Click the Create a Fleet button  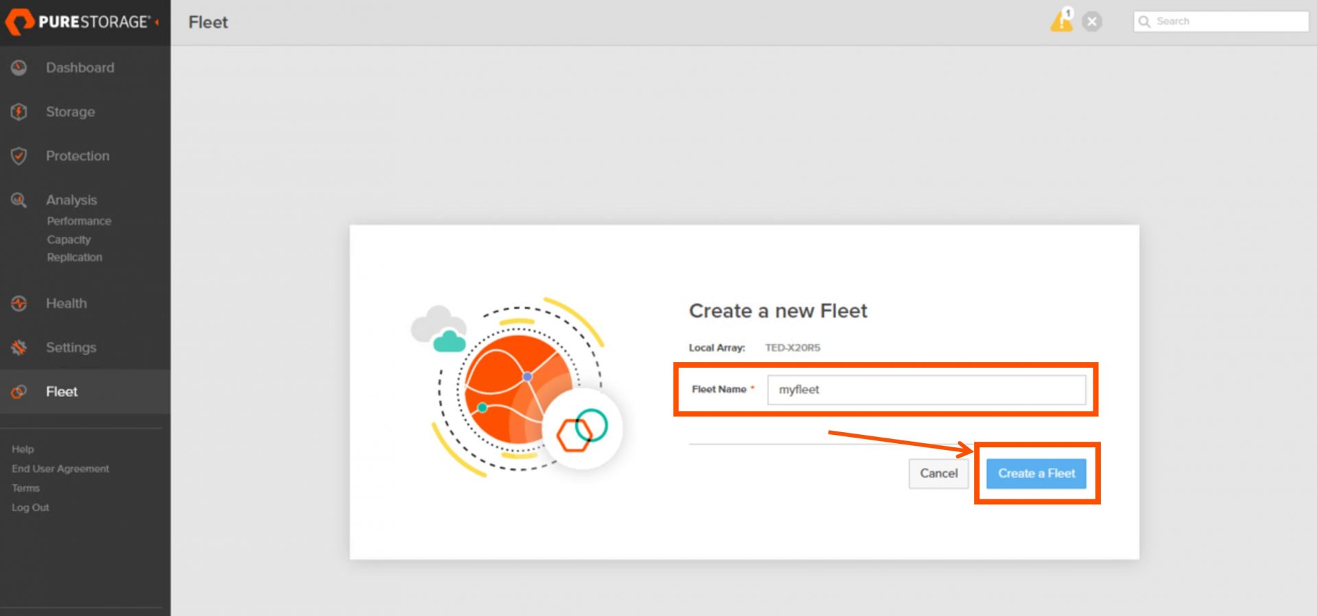(x=1036, y=473)
